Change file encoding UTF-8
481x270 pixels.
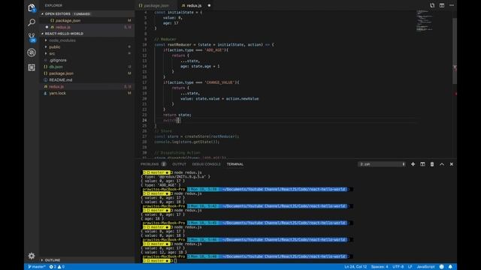click(x=398, y=267)
